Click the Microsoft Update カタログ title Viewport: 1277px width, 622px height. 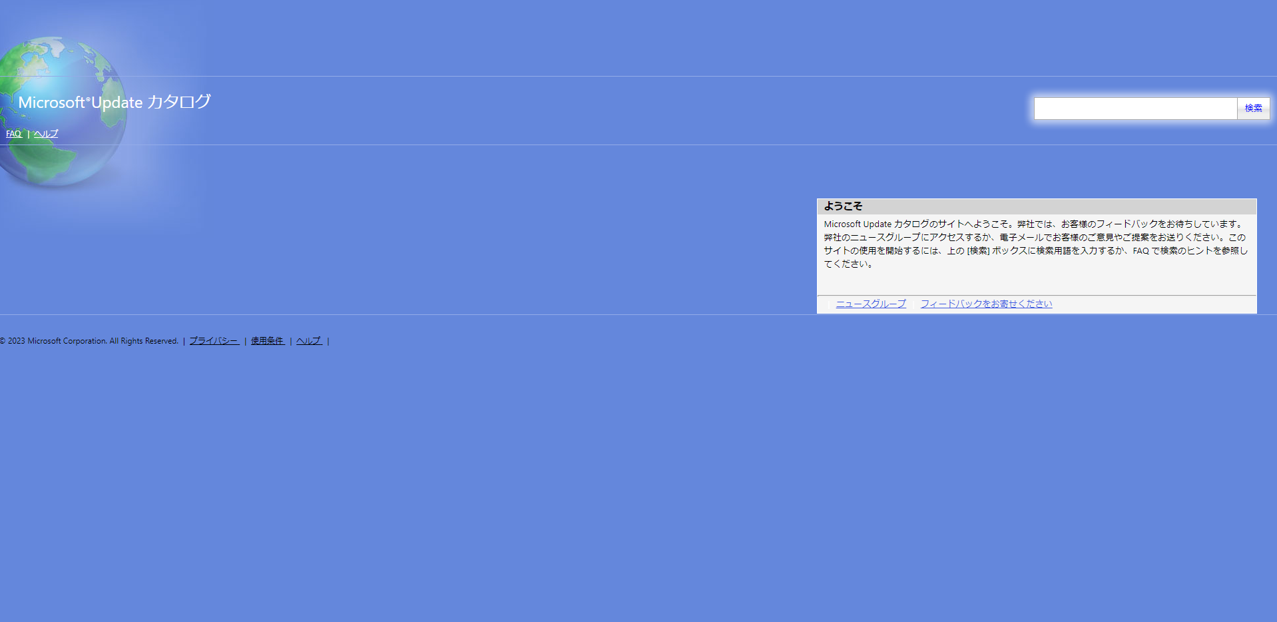[x=115, y=102]
